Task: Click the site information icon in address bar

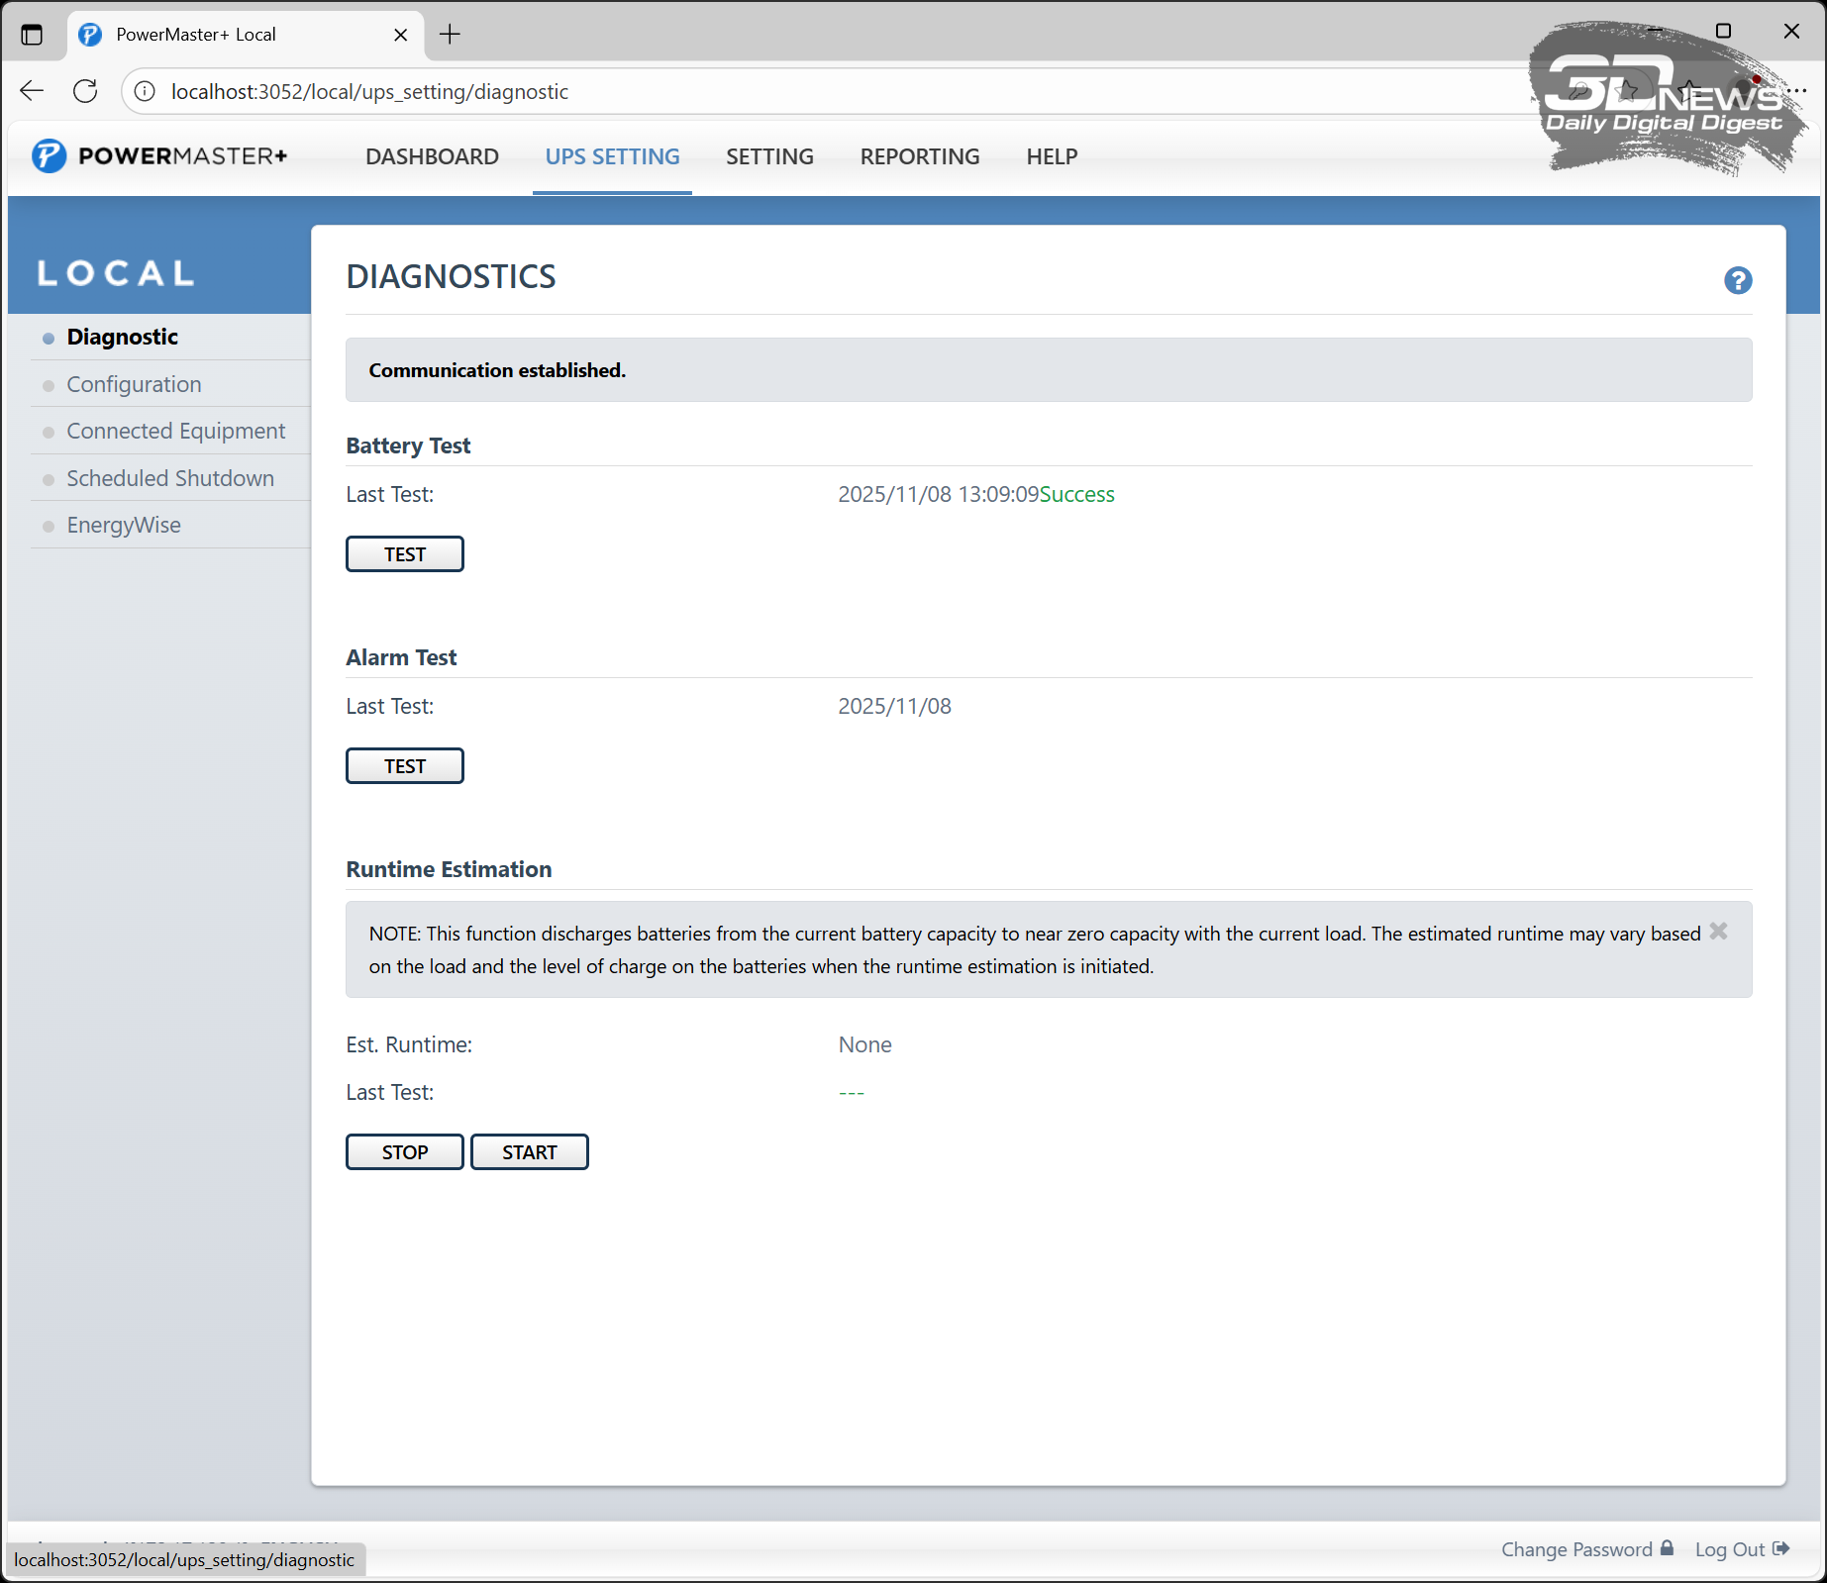Action: [x=145, y=91]
